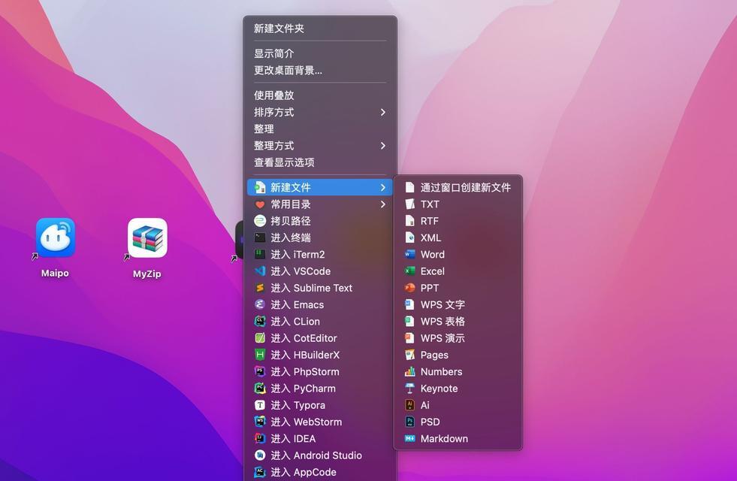
Task: Click the Numbers chart icon in submenu
Action: click(x=410, y=371)
